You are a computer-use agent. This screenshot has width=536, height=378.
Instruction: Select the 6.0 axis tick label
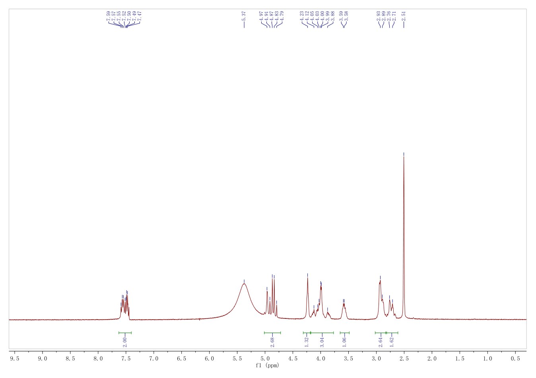[x=210, y=358]
